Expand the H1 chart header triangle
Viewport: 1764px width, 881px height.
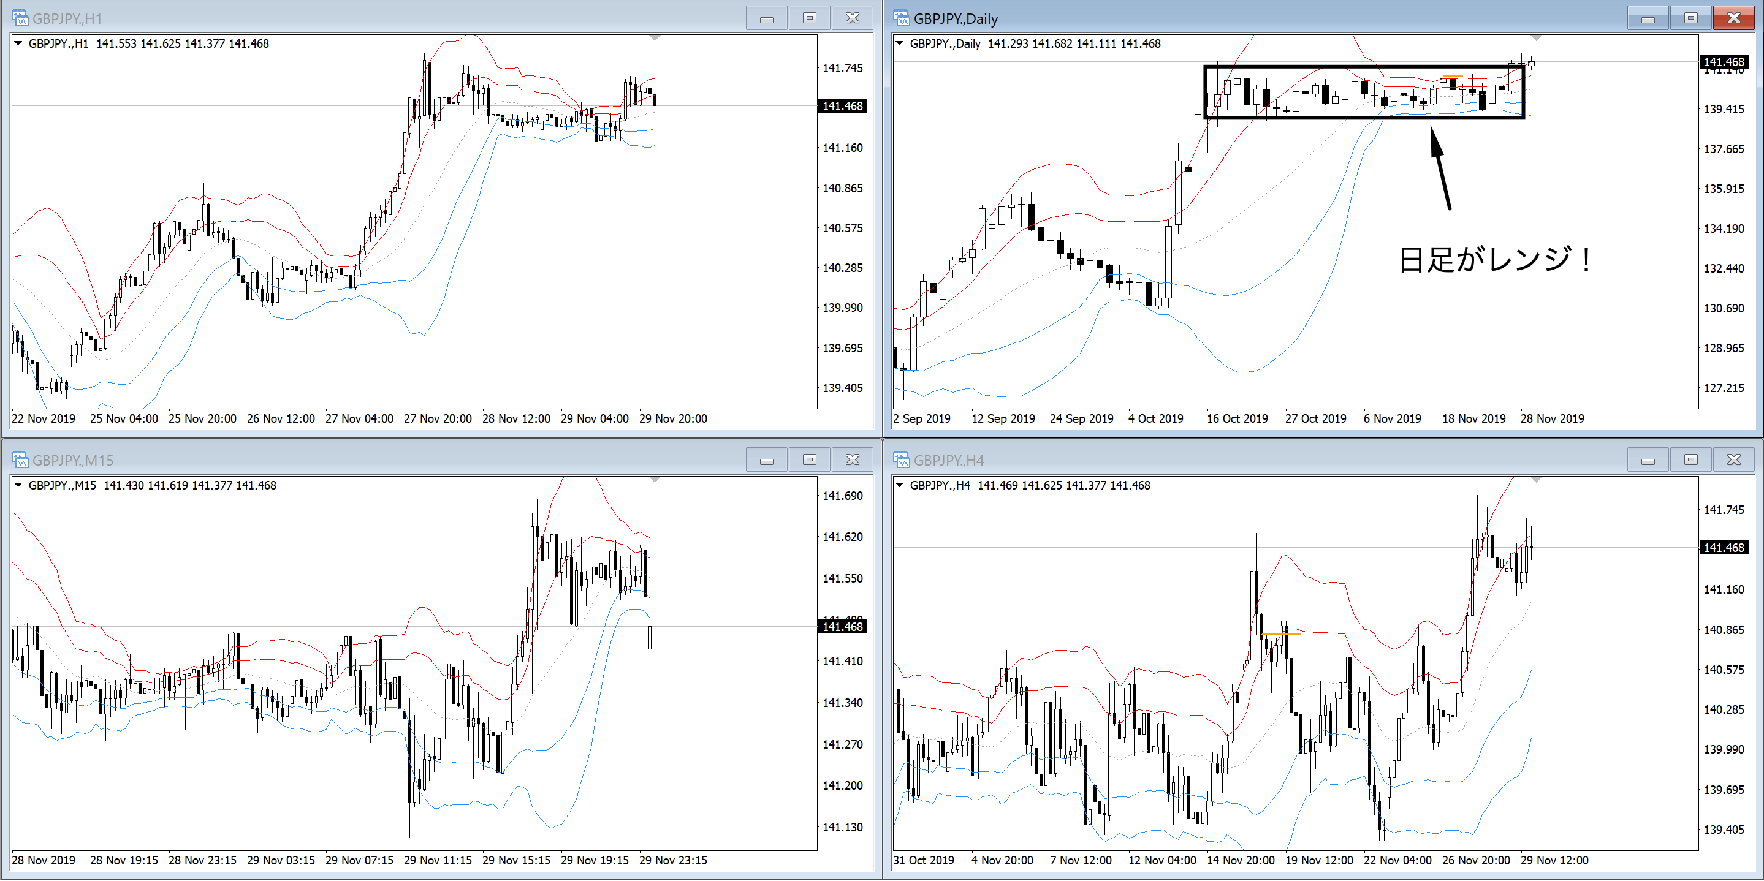click(18, 43)
